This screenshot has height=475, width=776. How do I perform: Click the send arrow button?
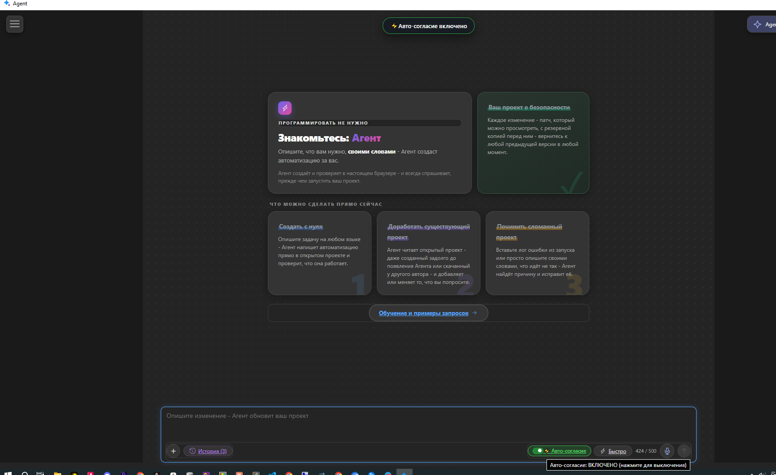click(x=684, y=451)
